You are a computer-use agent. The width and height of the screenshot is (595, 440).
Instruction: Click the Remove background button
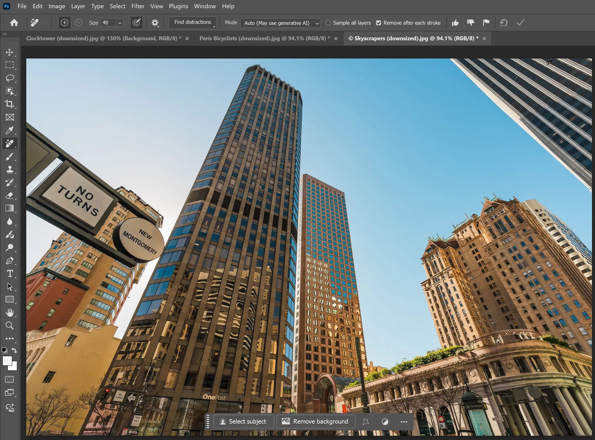316,421
